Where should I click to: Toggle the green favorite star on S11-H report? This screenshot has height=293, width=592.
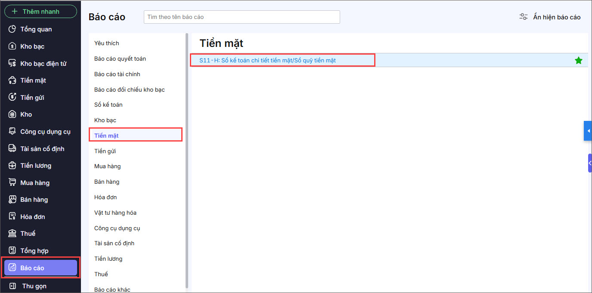click(x=578, y=61)
